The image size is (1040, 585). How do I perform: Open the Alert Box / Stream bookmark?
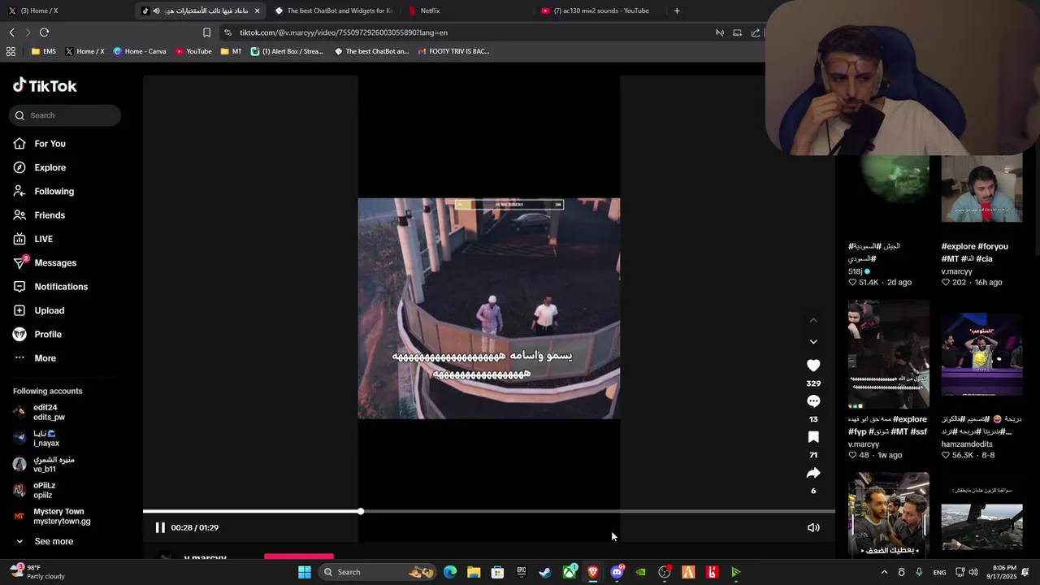(287, 51)
